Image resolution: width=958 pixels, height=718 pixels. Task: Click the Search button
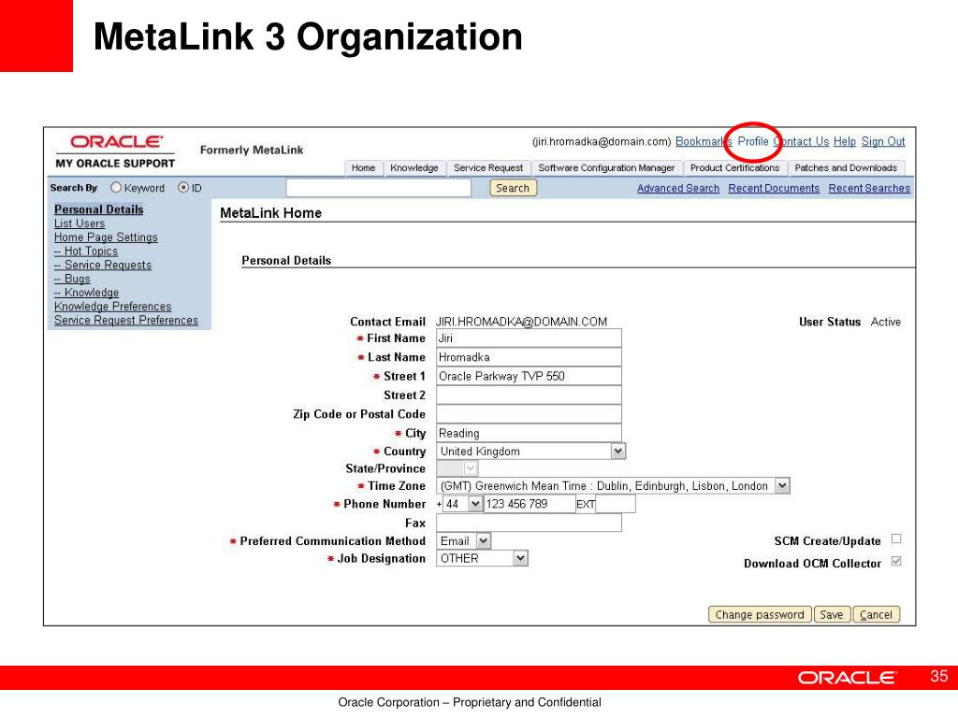(513, 188)
